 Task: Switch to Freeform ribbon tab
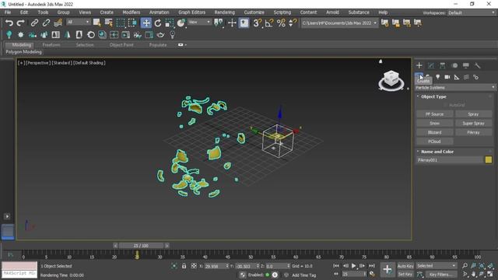tap(51, 45)
